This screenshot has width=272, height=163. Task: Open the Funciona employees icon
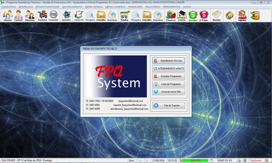(30, 16)
